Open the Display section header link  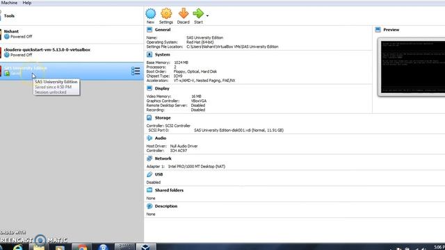162,88
